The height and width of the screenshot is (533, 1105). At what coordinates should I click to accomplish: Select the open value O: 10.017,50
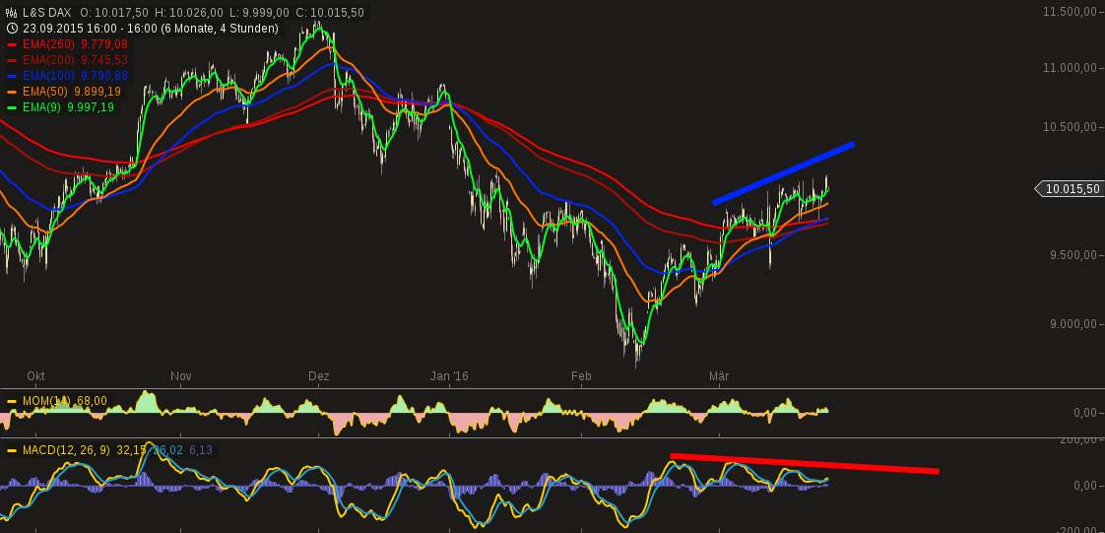113,13
